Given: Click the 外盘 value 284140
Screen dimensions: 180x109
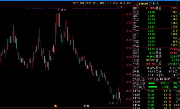Looking at the screenshot, I should tap(150, 64).
